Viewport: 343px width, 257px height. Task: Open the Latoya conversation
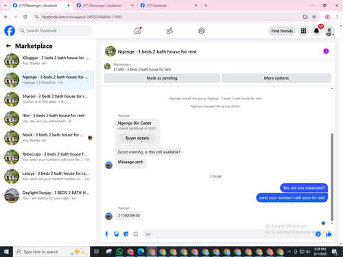tap(48, 176)
